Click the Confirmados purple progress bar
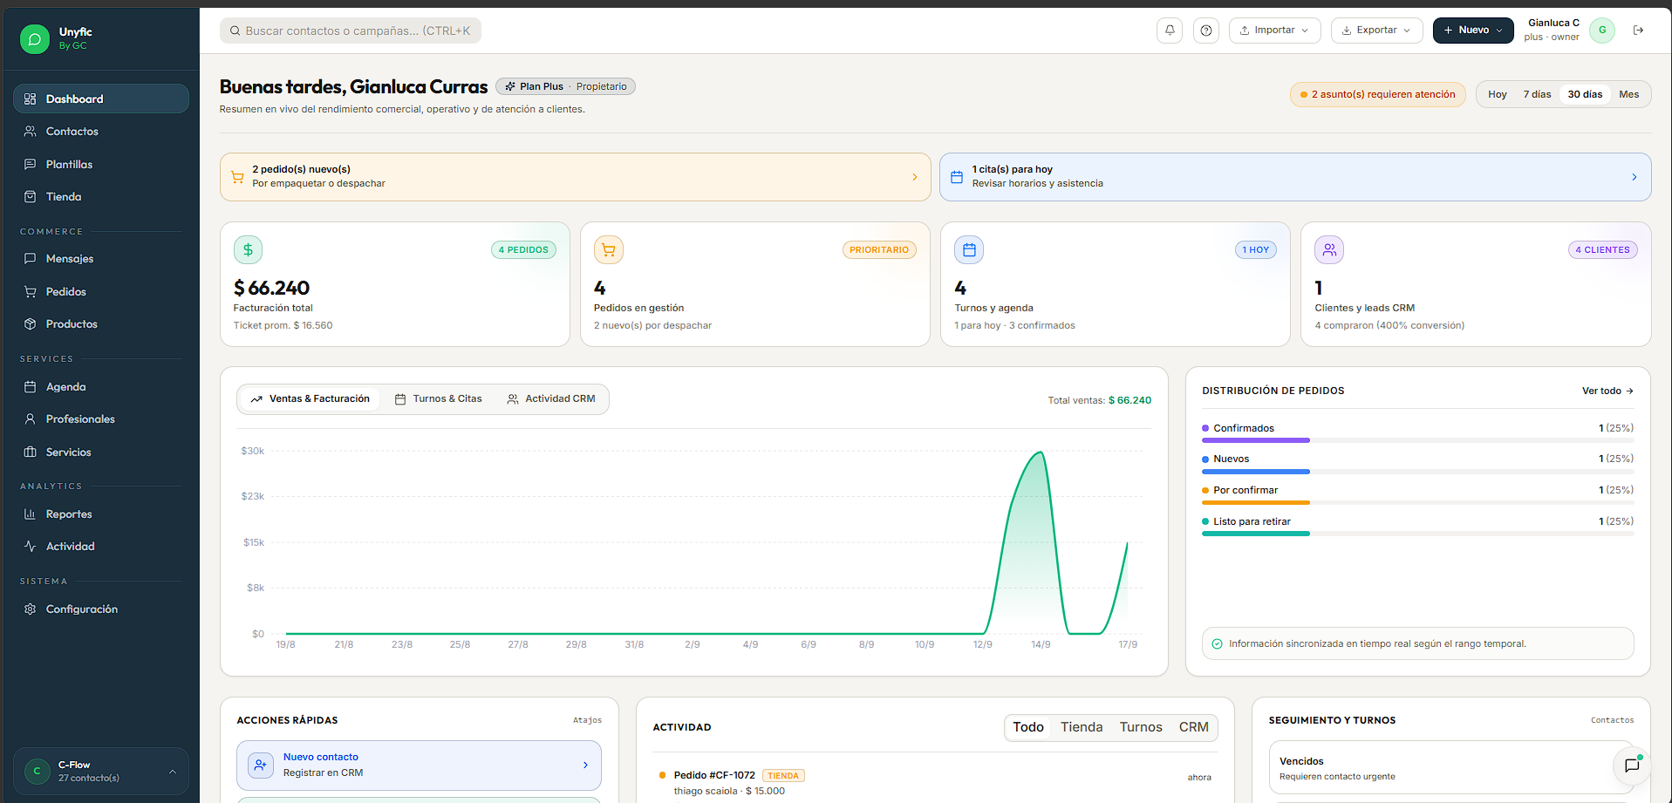 [1256, 440]
